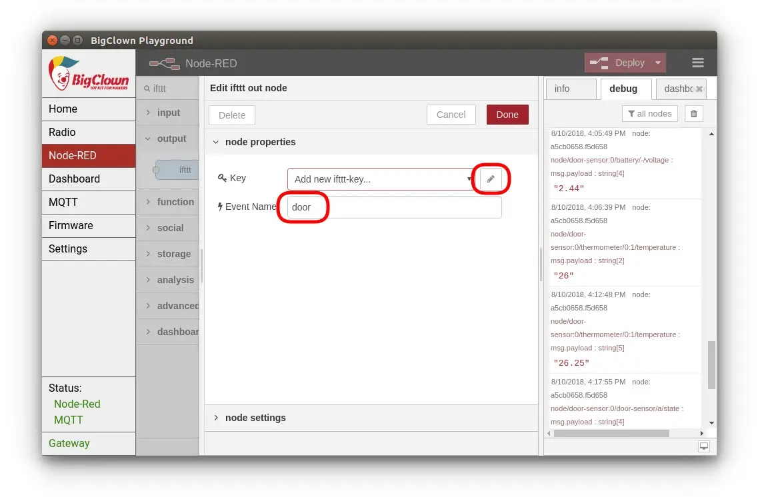Click the door-sensor/a/state topic text

pyautogui.click(x=617, y=408)
